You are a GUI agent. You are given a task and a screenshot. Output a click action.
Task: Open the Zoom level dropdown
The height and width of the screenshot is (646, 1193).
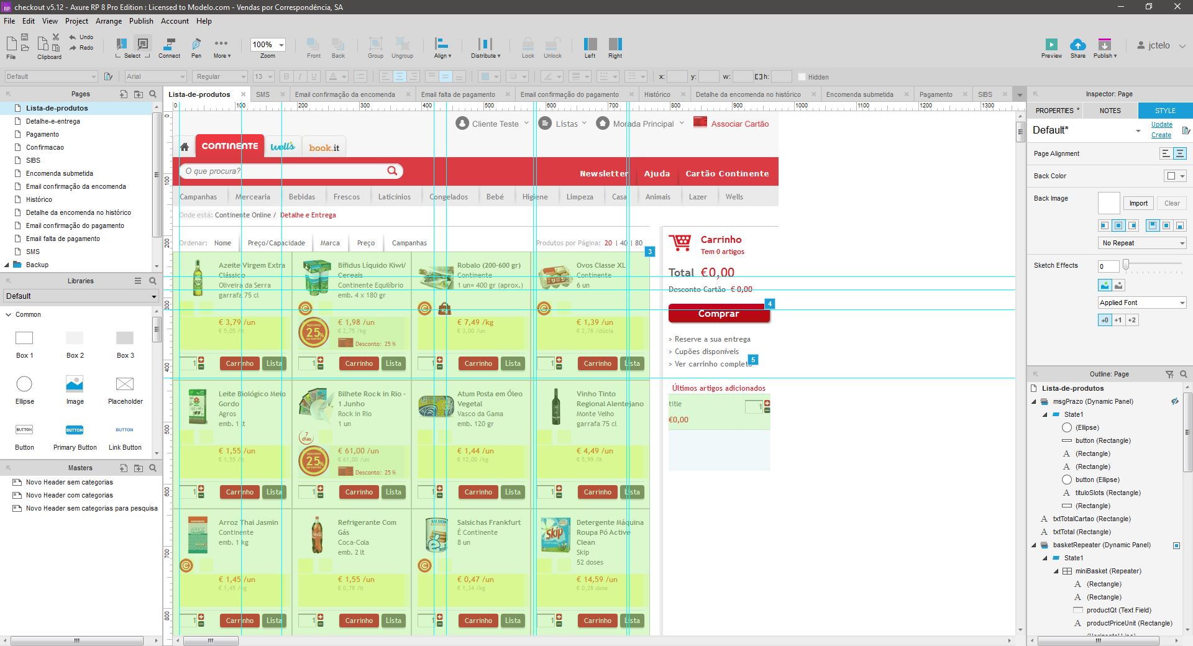tap(281, 45)
